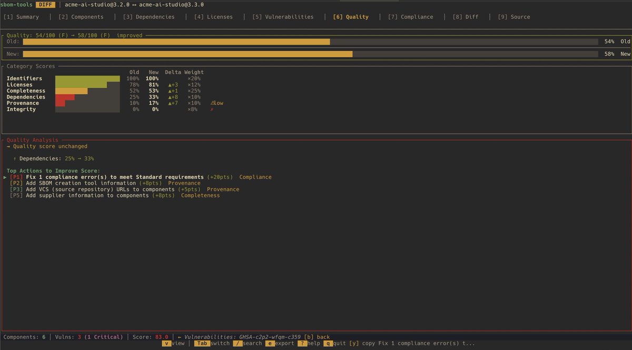Open the [7] Compliance tab
The image size is (632, 350).
pos(410,17)
